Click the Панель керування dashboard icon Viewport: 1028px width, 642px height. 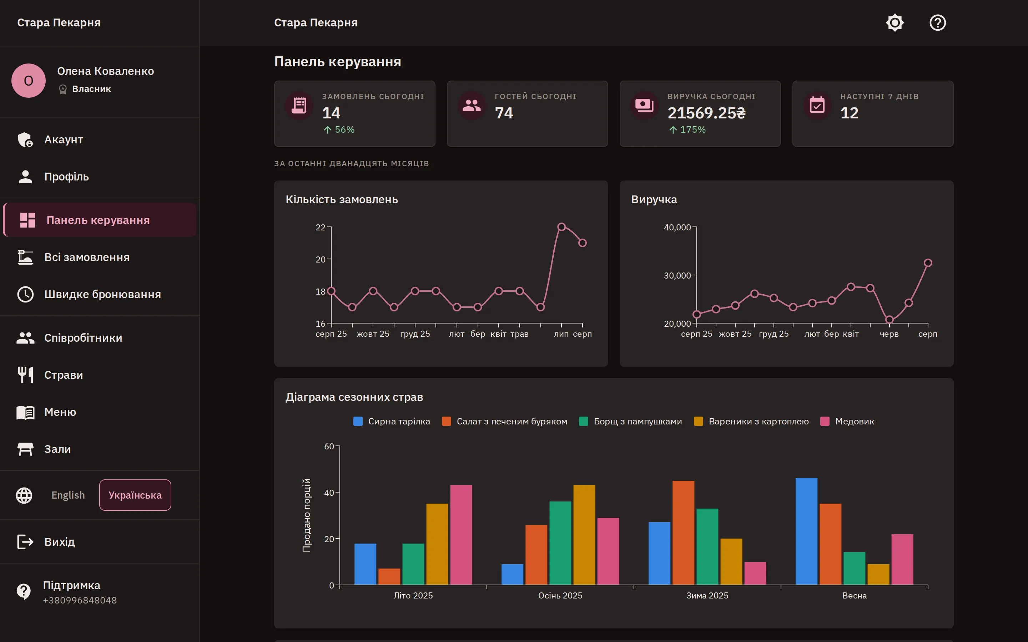click(x=27, y=220)
